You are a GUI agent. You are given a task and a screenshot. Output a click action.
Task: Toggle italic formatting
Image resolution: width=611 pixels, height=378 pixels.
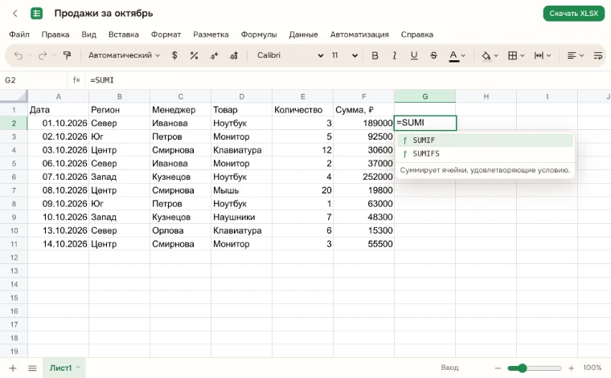[x=395, y=55]
